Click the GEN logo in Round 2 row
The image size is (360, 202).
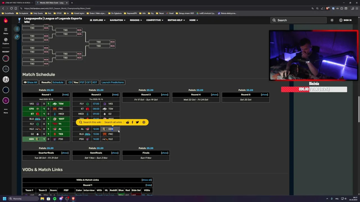[x=105, y=129]
